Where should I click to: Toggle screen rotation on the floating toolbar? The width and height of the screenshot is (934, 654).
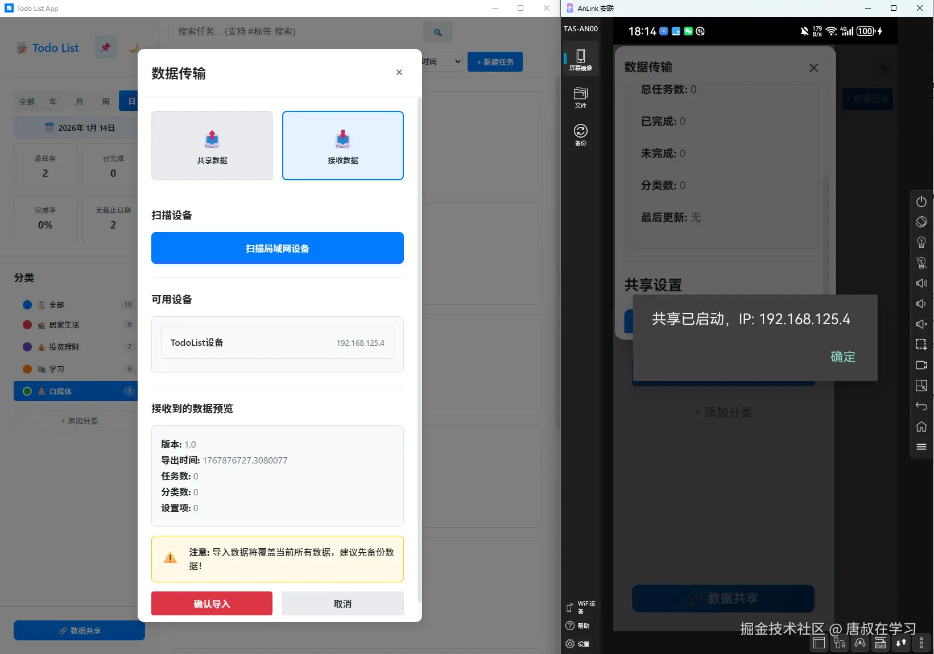(921, 222)
